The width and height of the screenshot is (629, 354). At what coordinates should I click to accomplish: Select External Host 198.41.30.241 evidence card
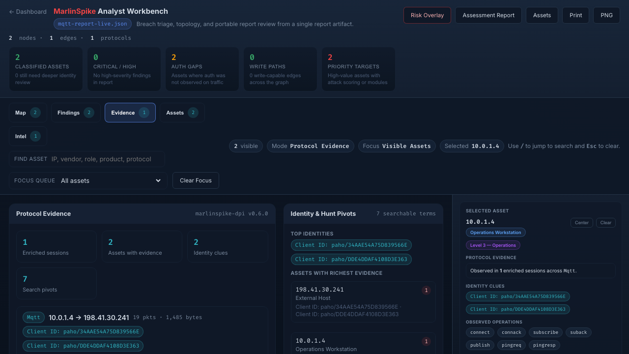pos(363,301)
